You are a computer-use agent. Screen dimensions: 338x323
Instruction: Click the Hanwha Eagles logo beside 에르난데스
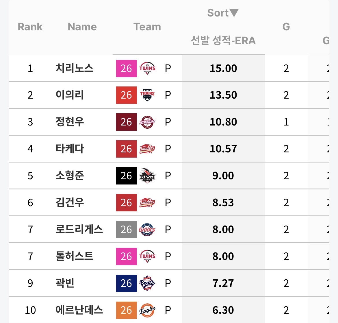point(147,310)
